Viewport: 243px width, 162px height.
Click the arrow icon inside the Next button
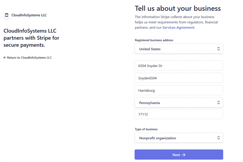(x=183, y=154)
